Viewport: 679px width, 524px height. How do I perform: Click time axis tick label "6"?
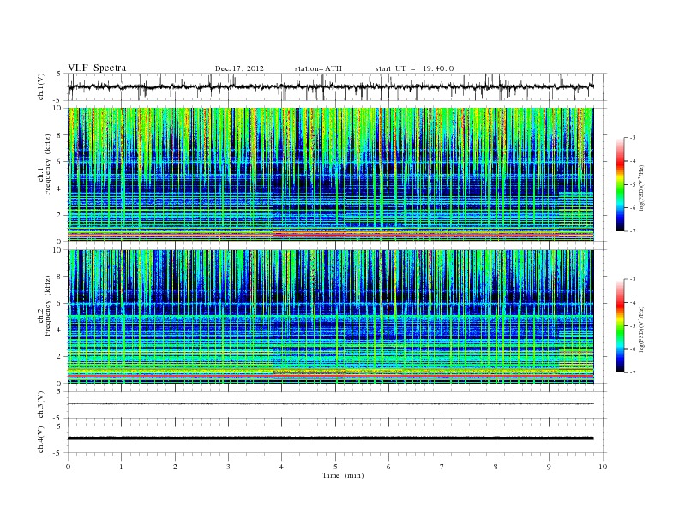pyautogui.click(x=388, y=467)
